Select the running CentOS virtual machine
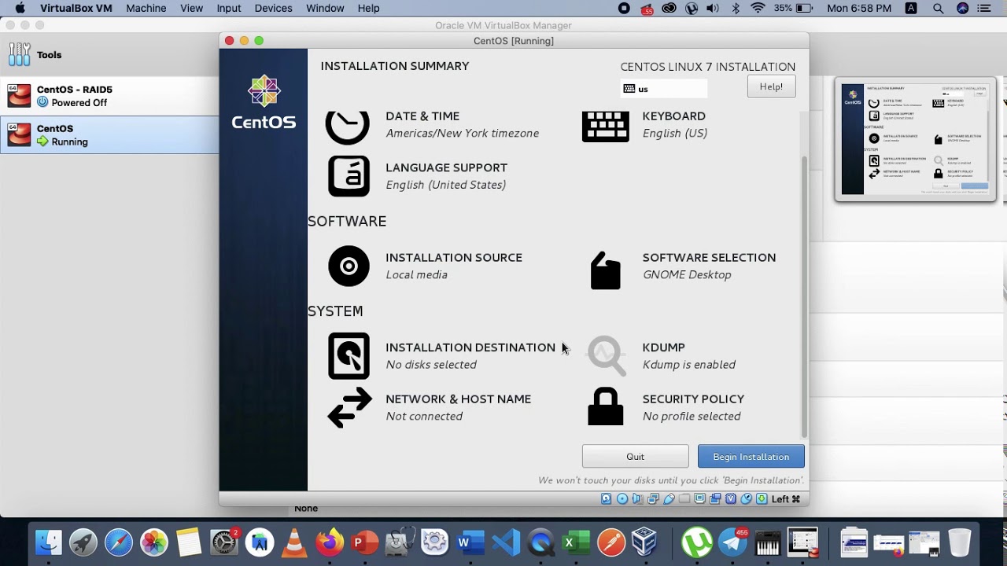Viewport: 1007px width, 566px height. [x=109, y=135]
